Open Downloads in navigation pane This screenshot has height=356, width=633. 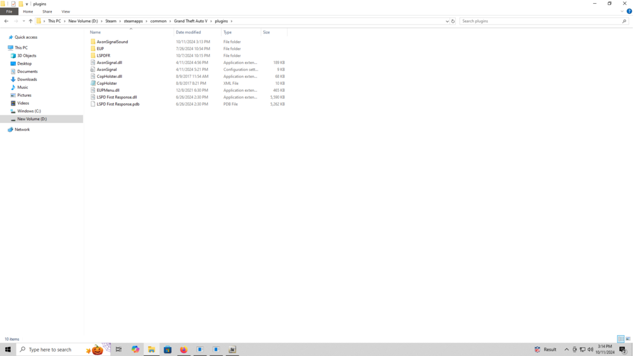tap(27, 79)
